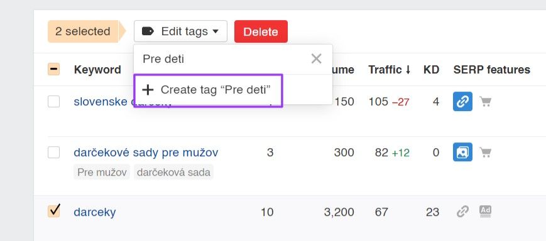Toggle the select-all checkbox in header

pyautogui.click(x=53, y=69)
